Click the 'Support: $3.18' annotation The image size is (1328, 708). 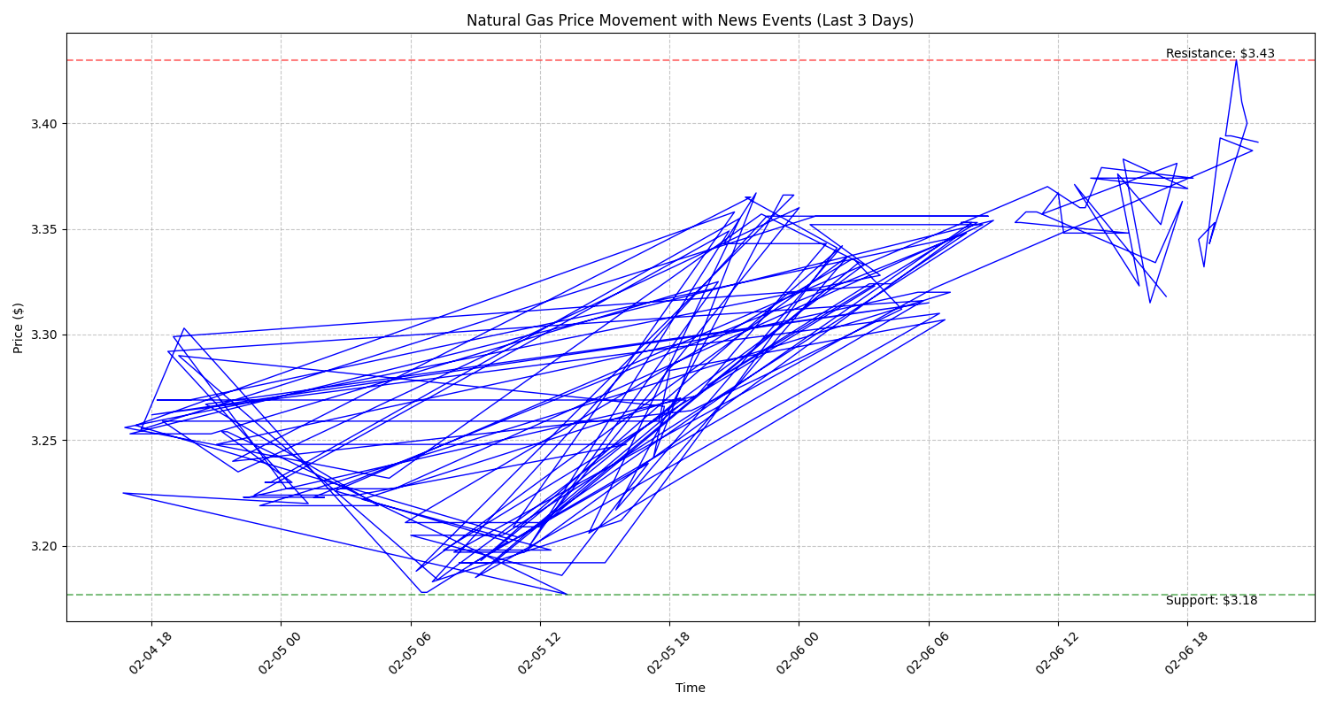[1211, 600]
